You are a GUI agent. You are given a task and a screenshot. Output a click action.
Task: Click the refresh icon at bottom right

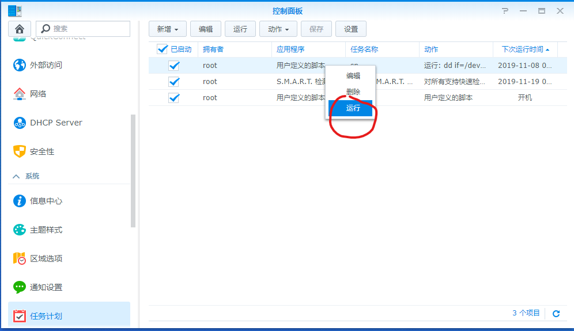556,314
